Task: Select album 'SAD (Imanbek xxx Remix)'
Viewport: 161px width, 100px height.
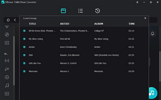Action: [107, 55]
